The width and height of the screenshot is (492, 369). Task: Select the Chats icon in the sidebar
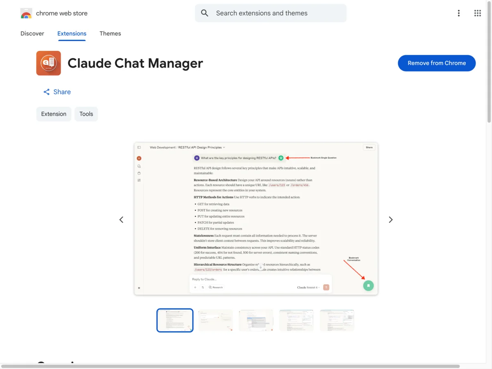pyautogui.click(x=139, y=166)
